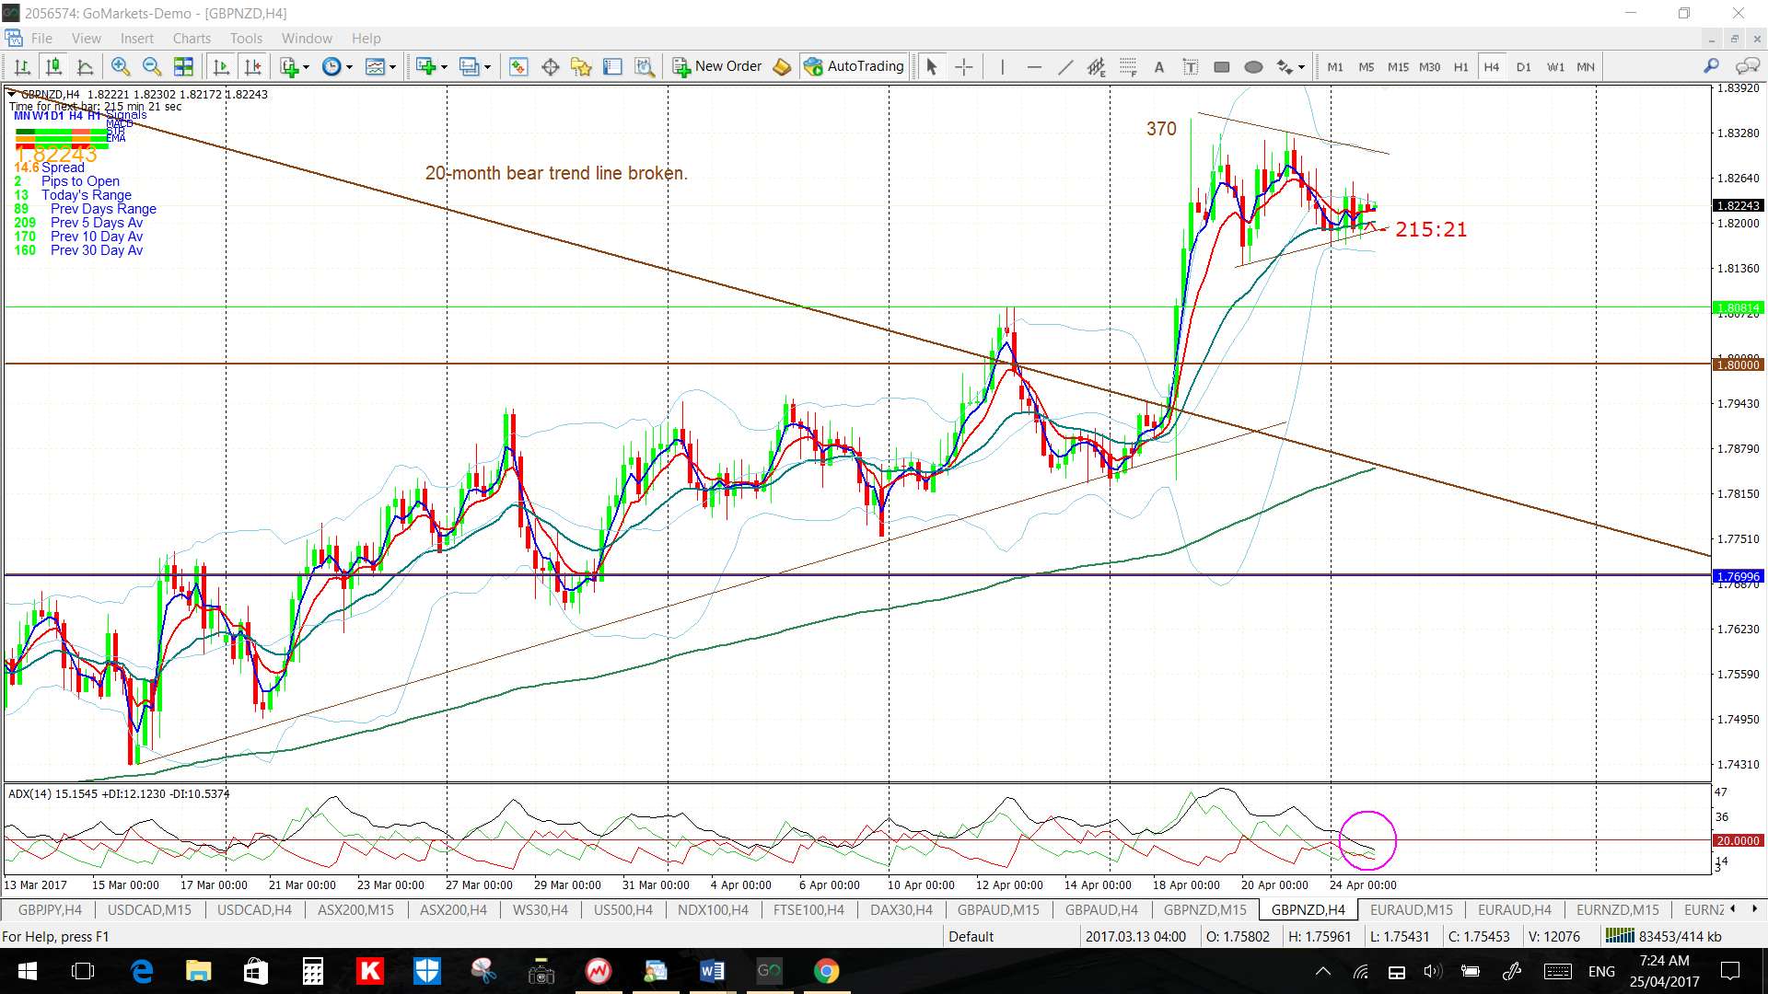Select the Crosshair tool
Screen dimensions: 1768x994
[963, 66]
